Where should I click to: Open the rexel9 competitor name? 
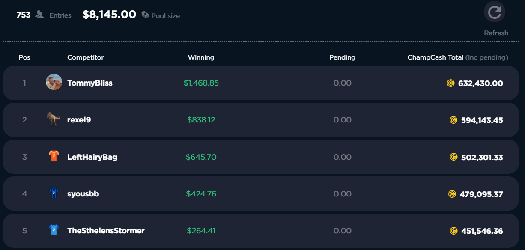click(79, 120)
